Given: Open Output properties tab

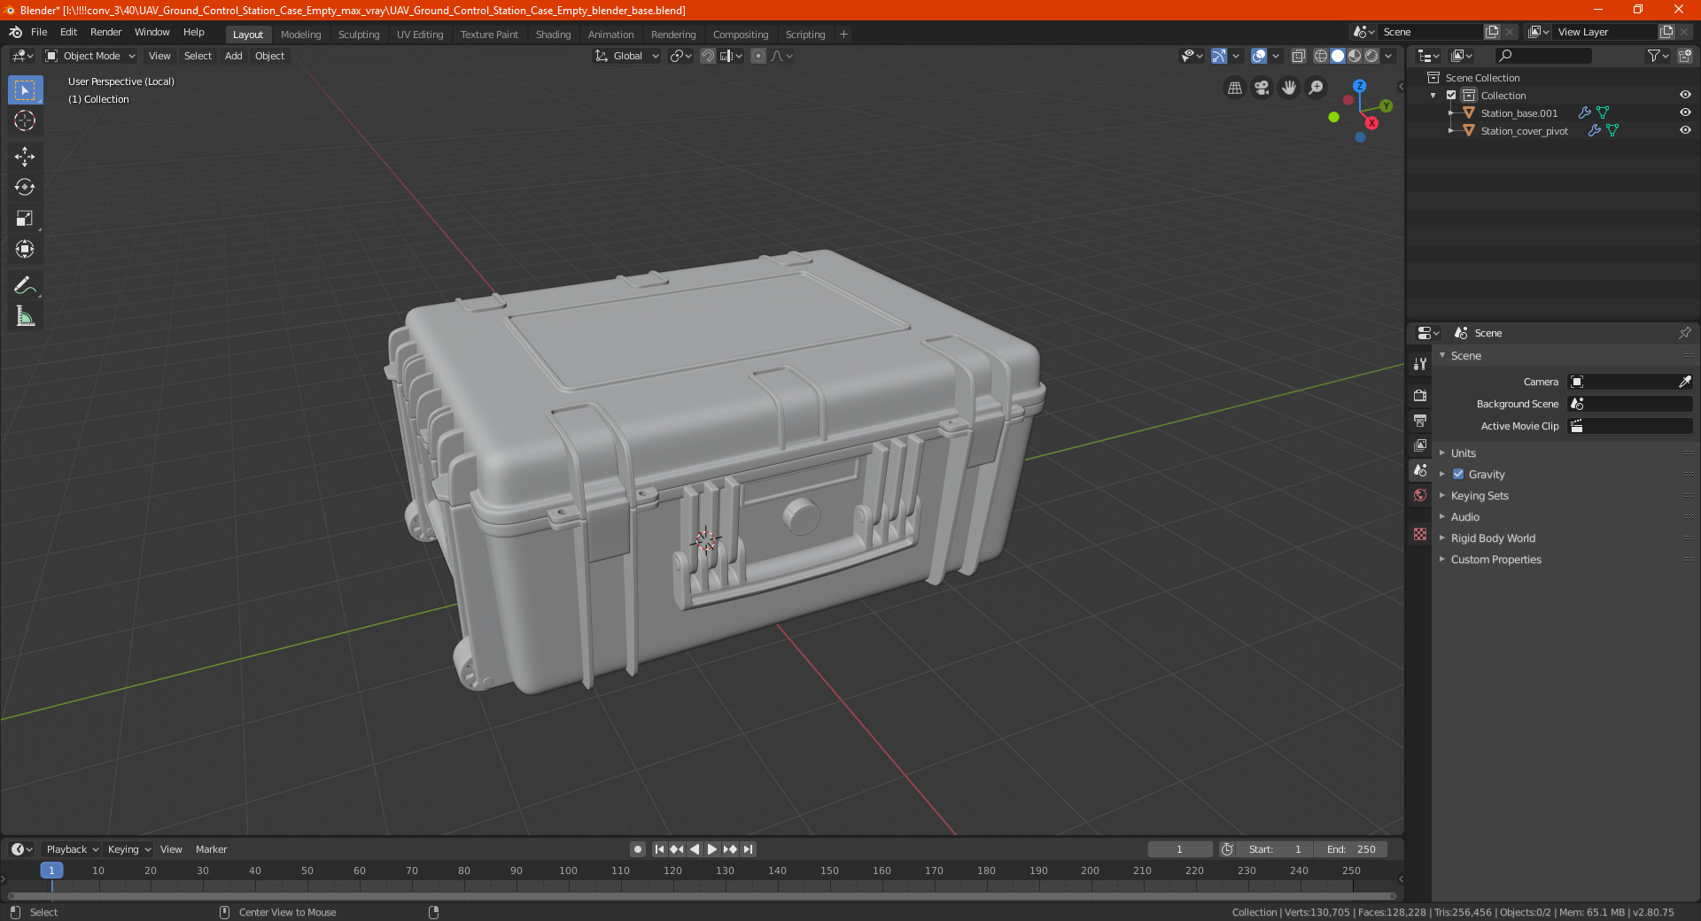Looking at the screenshot, I should point(1420,420).
